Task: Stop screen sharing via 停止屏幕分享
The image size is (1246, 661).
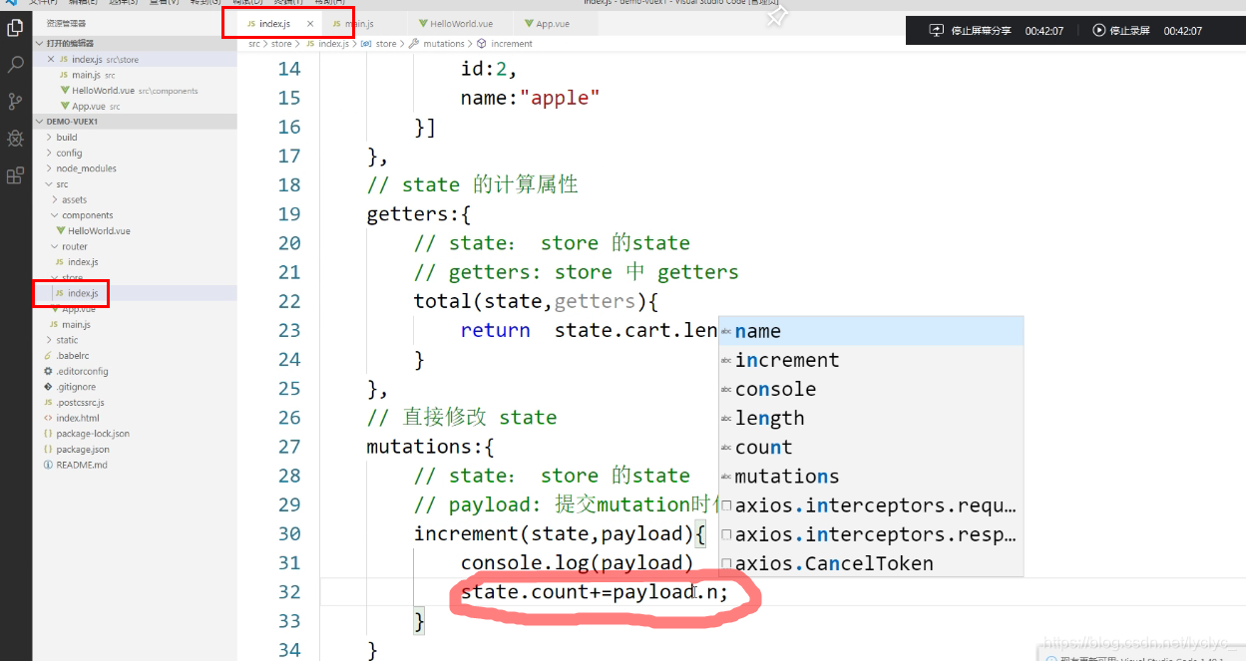Action: [981, 31]
